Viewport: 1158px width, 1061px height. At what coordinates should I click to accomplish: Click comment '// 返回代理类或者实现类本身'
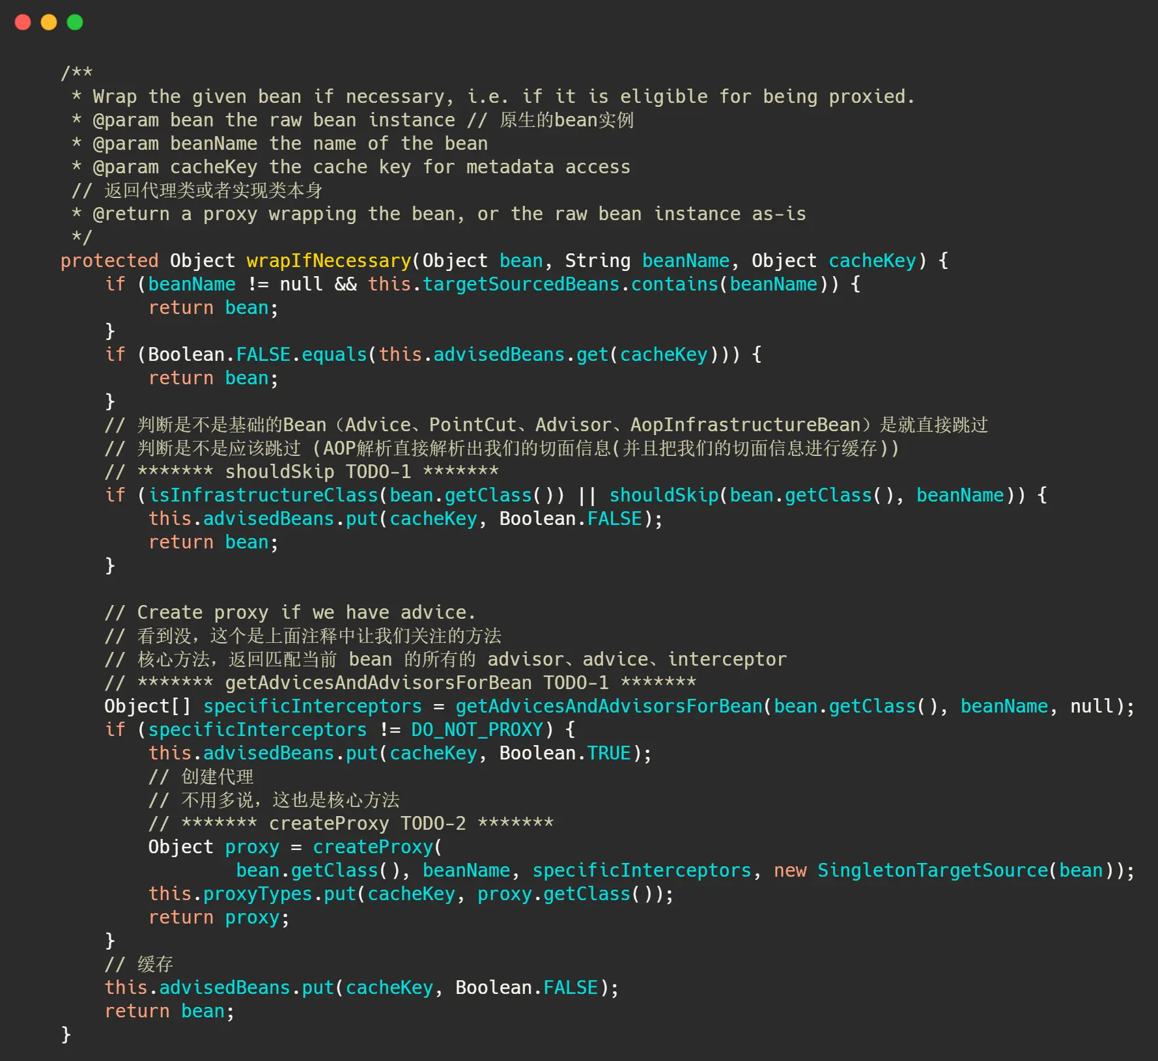click(197, 190)
